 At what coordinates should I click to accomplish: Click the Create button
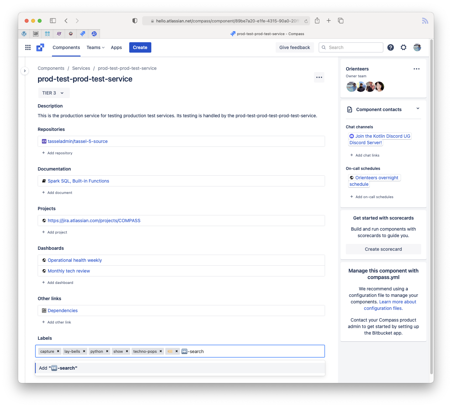click(140, 47)
